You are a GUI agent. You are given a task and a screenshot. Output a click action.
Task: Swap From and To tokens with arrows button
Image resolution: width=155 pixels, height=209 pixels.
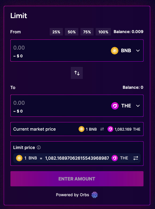pyautogui.click(x=77, y=73)
